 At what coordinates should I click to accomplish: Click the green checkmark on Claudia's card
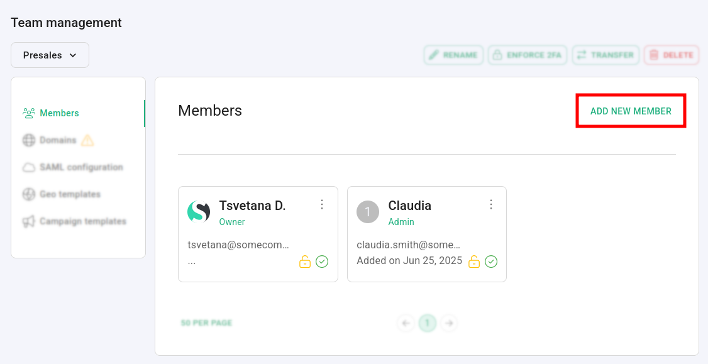coord(491,262)
